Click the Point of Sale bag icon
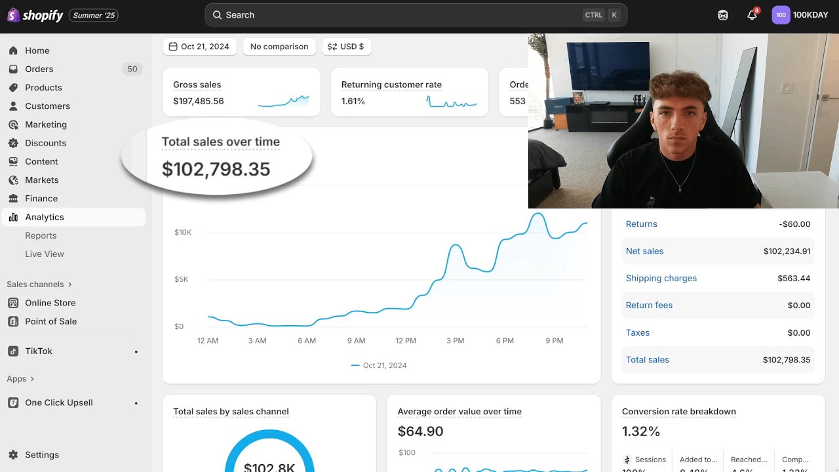 [x=13, y=321]
